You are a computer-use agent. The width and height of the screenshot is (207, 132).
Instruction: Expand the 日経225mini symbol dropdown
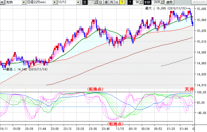click(55, 2)
